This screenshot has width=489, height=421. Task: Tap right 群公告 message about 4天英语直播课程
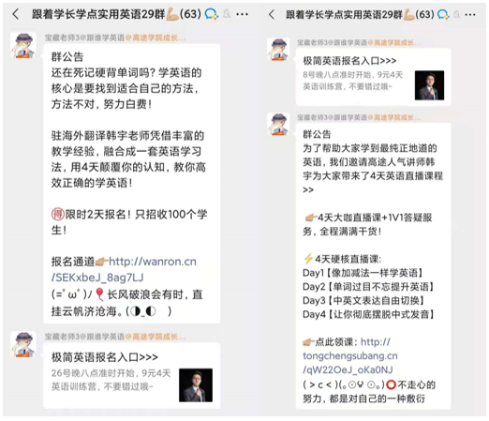(x=373, y=266)
